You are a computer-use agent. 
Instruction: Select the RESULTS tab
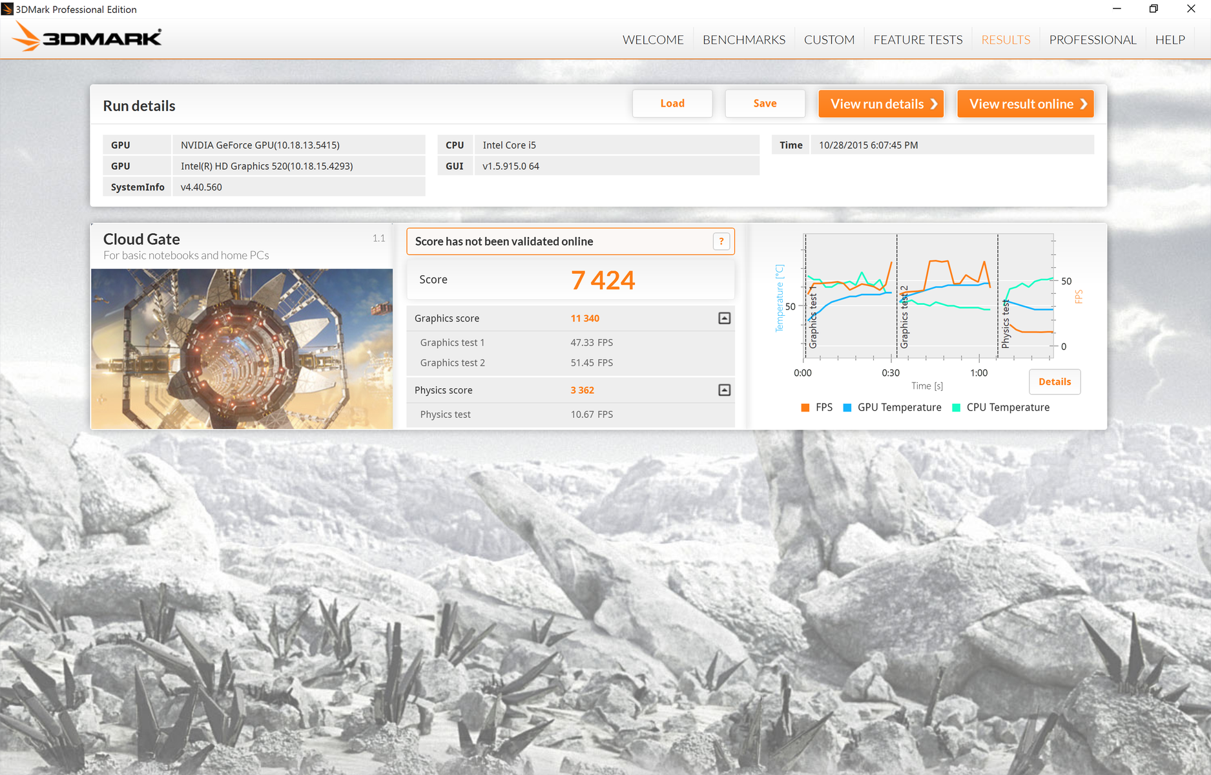(x=1006, y=39)
